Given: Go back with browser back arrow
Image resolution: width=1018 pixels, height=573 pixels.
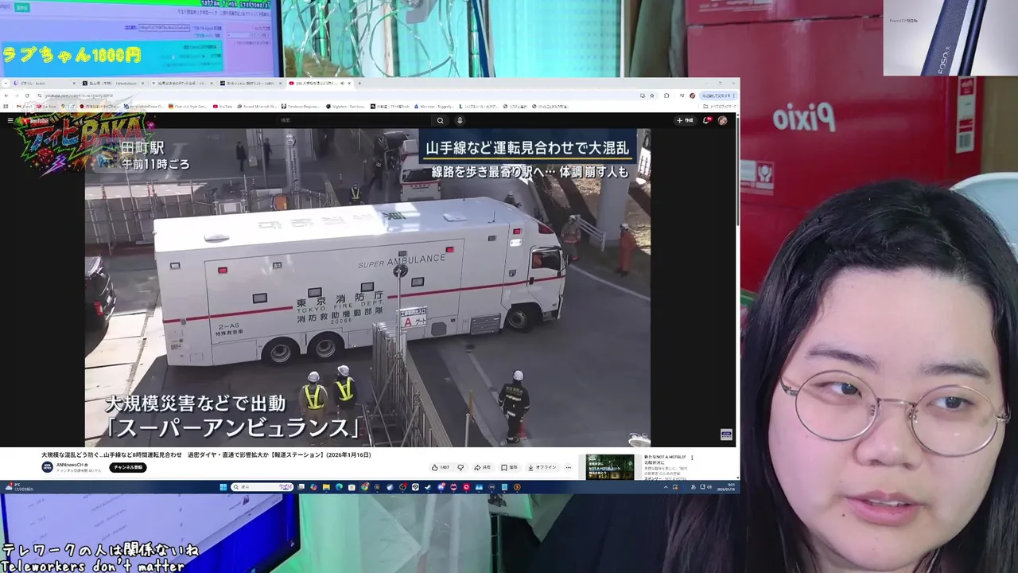Looking at the screenshot, I should [x=7, y=95].
